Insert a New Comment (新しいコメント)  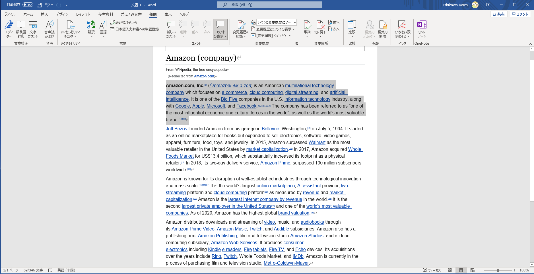(x=171, y=29)
